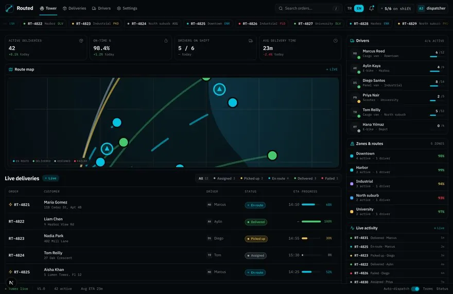This screenshot has width=453, height=294.
Task: Open the Tower tab
Action: (x=48, y=8)
